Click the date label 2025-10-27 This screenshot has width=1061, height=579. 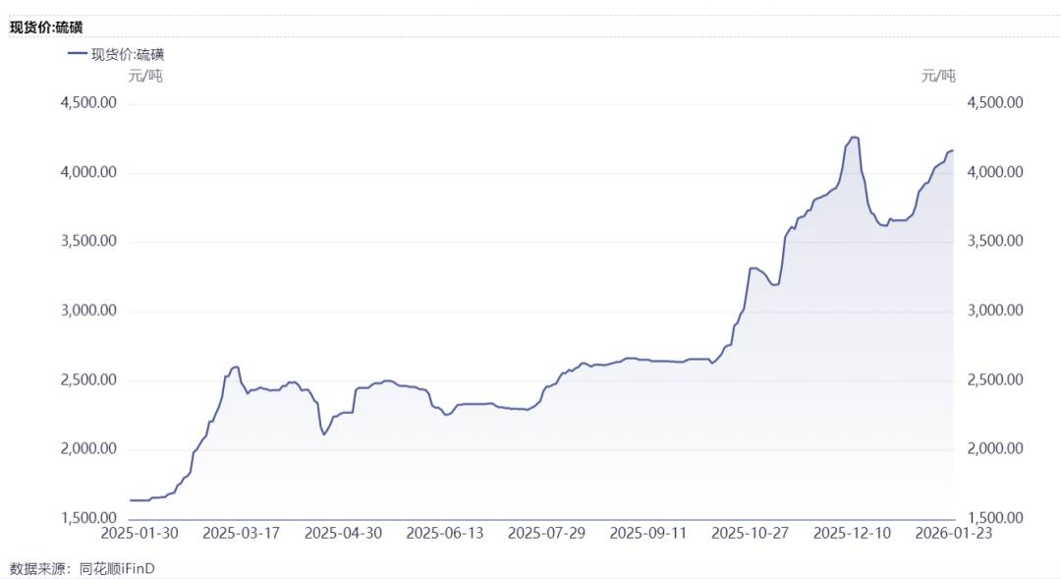tap(750, 534)
